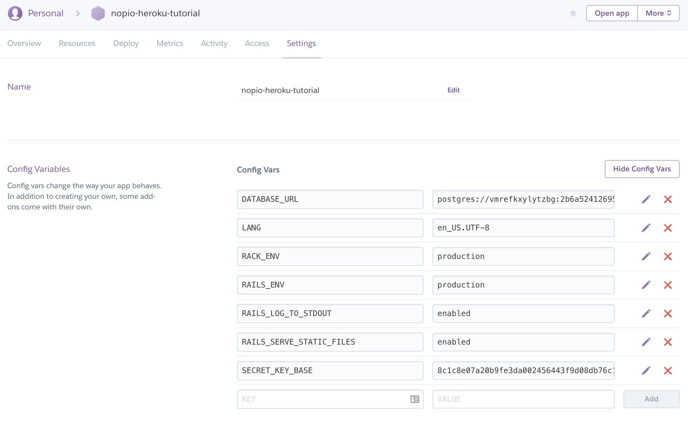This screenshot has width=688, height=435.
Task: Click the Personal breadcrumb link
Action: pyautogui.click(x=46, y=13)
